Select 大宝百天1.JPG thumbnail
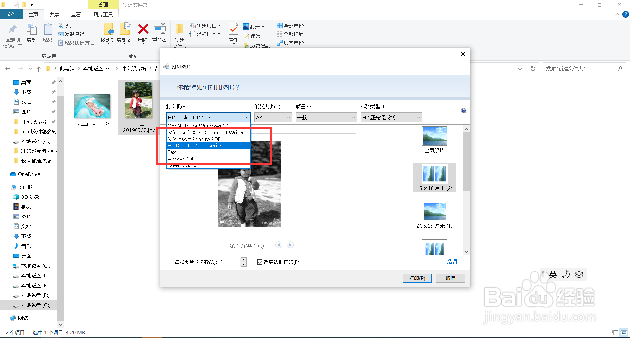This screenshot has height=338, width=630. coord(92,106)
